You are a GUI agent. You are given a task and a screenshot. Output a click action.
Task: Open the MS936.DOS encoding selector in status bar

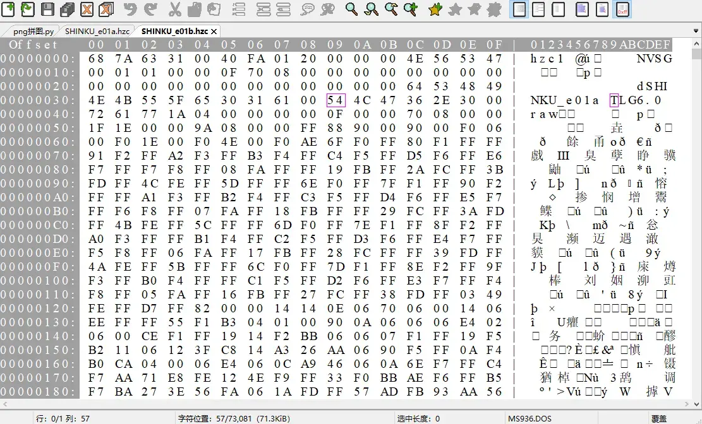coord(530,418)
